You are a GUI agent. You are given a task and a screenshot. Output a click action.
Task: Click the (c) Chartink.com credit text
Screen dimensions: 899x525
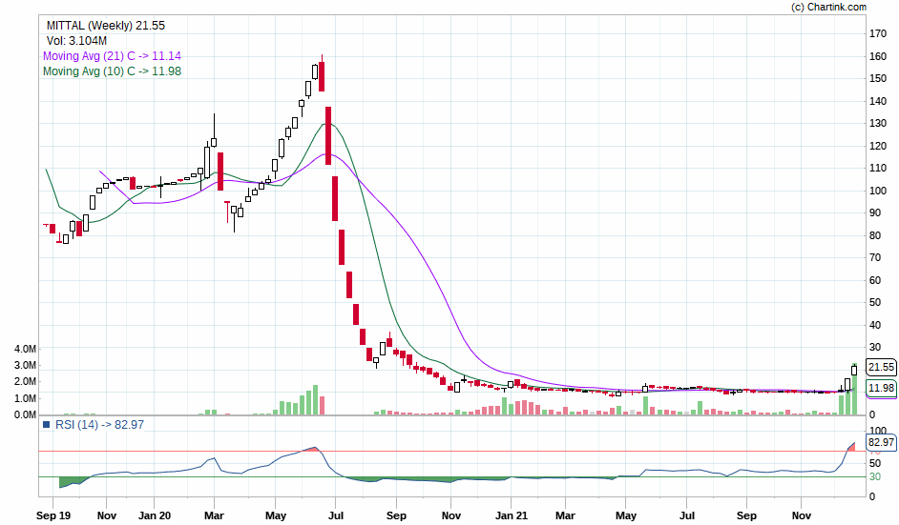(828, 7)
